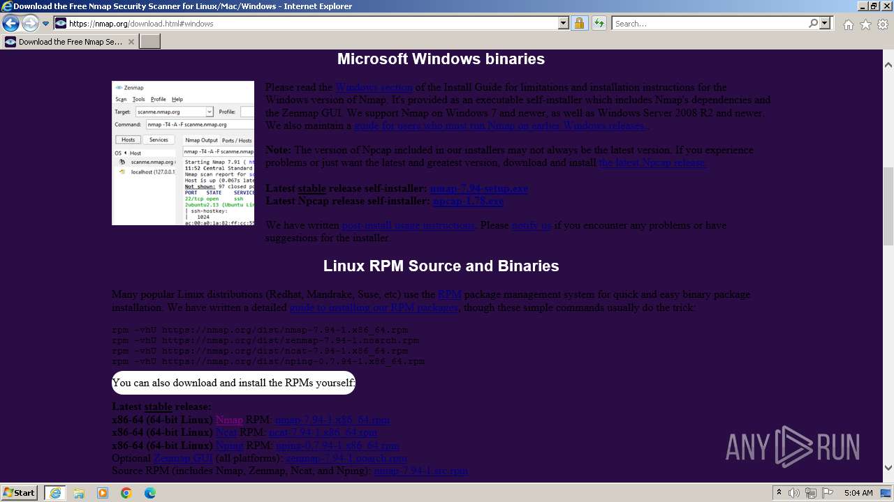
Task: Open the volume speaker tray icon
Action: 793,493
